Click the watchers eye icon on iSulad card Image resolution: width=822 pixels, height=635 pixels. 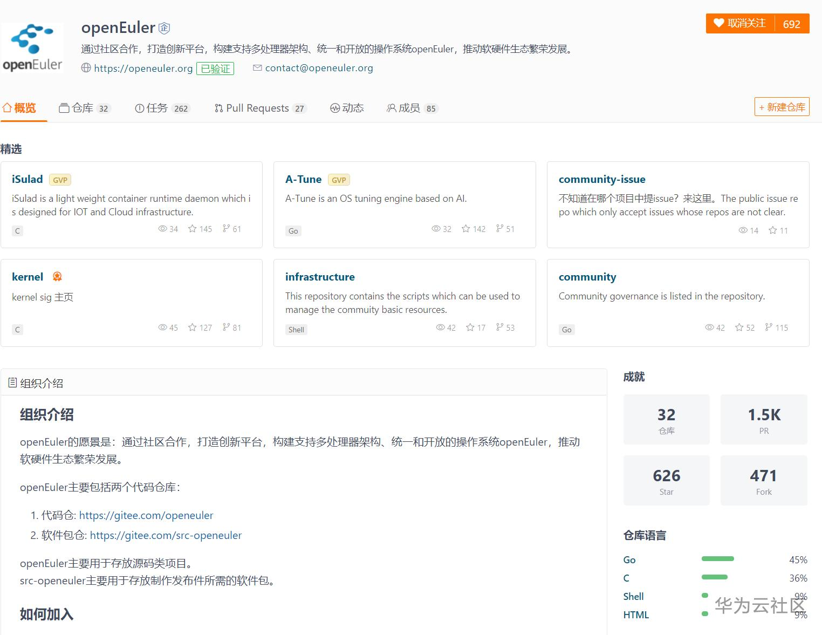(x=162, y=229)
